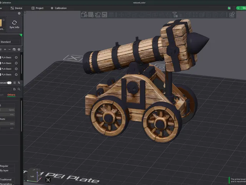Click the filament AMS sync icon
246x185 pixels.
coord(14,49)
